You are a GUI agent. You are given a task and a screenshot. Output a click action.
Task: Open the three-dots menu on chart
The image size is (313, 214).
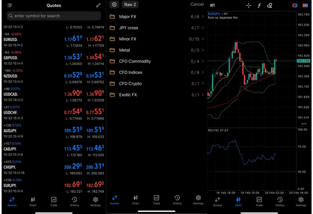[x=304, y=124]
